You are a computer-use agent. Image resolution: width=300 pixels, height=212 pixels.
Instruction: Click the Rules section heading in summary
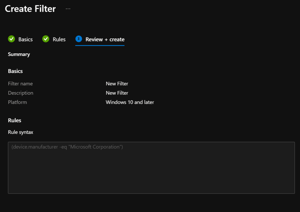pos(15,121)
